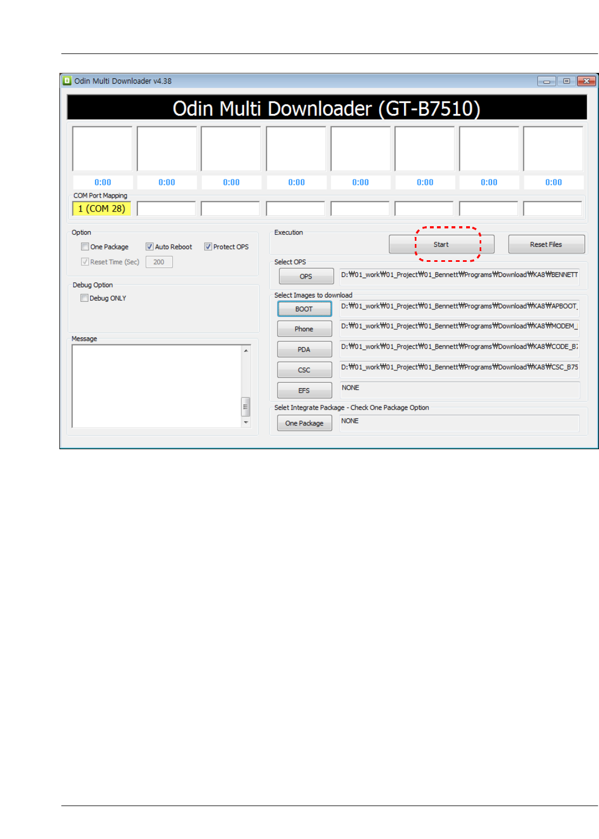
Task: Click the One Package path field showing NONE
Action: [460, 423]
